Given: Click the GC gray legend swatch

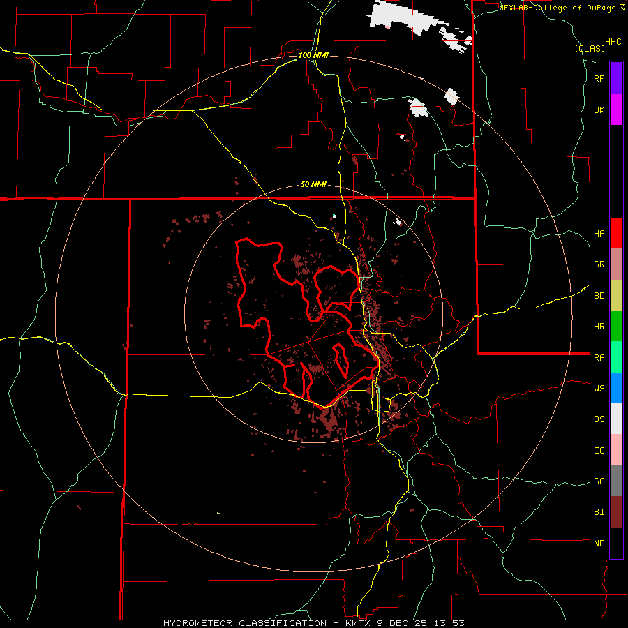Looking at the screenshot, I should coord(616,481).
